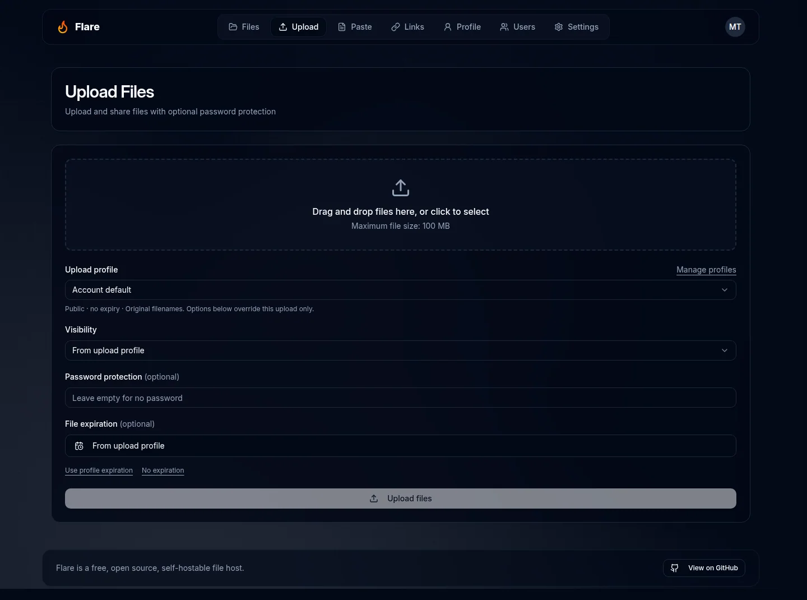The width and height of the screenshot is (807, 600).
Task: Open the File expiration date picker field
Action: (401, 446)
